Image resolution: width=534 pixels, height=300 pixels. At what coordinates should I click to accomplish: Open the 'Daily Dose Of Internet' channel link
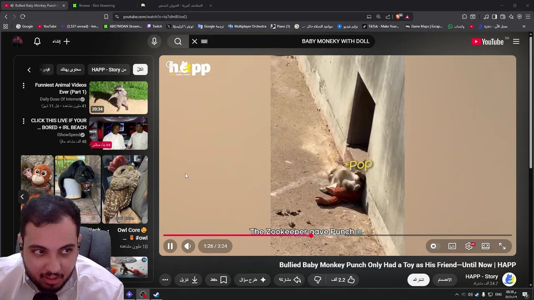tap(60, 99)
